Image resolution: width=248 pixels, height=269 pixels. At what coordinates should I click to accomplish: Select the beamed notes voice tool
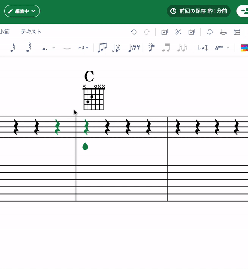pos(102,48)
